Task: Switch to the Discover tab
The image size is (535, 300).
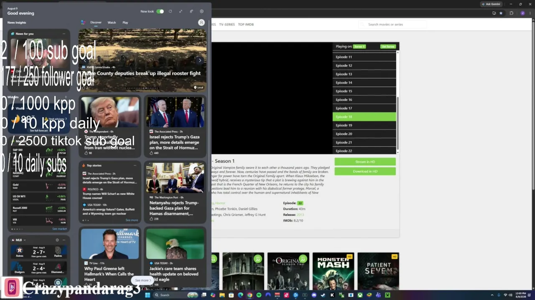Action: click(96, 22)
